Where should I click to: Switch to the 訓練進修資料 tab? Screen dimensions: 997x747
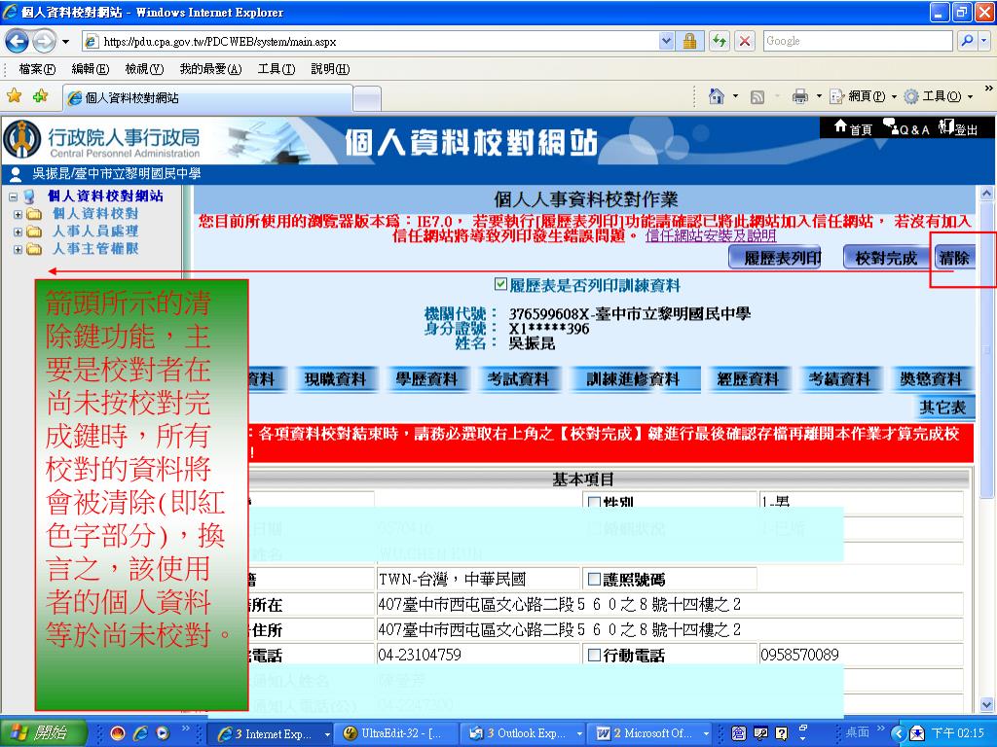click(x=634, y=378)
